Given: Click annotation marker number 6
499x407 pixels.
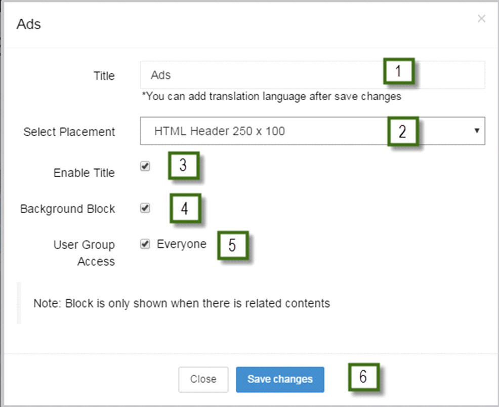Looking at the screenshot, I should tap(364, 377).
